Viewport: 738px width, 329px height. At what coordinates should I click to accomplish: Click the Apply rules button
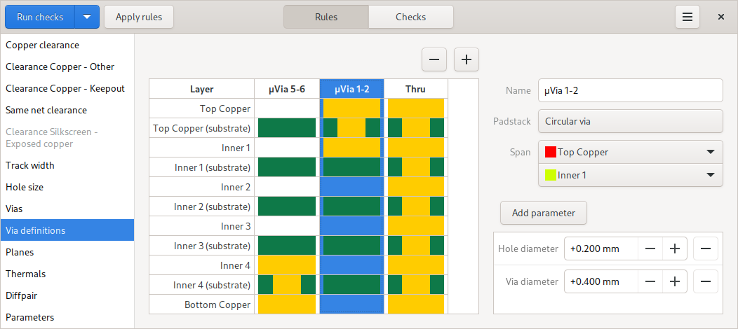coord(139,17)
